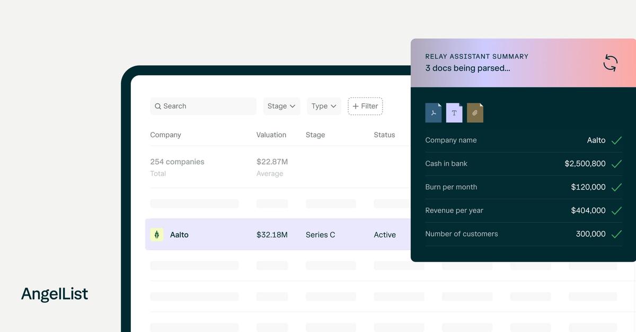
Task: Click the Company name label in summary
Action: (451, 140)
